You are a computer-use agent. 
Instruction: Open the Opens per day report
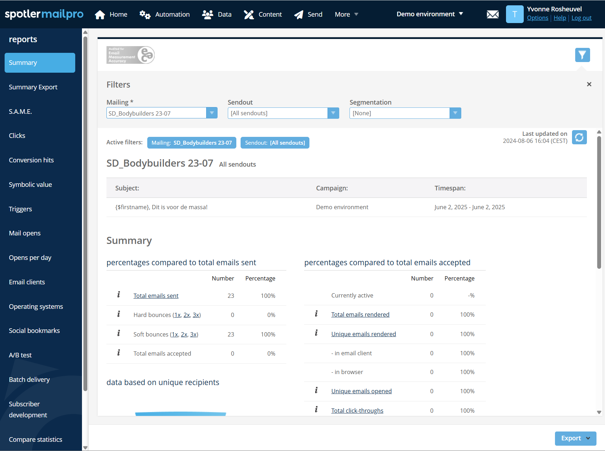click(30, 258)
